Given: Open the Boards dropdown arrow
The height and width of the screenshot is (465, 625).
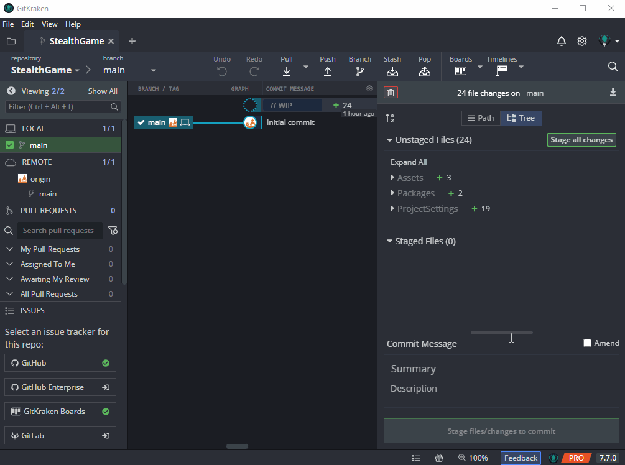Looking at the screenshot, I should point(480,67).
